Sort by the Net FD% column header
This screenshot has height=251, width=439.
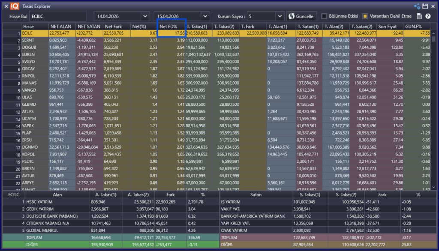[x=171, y=27]
